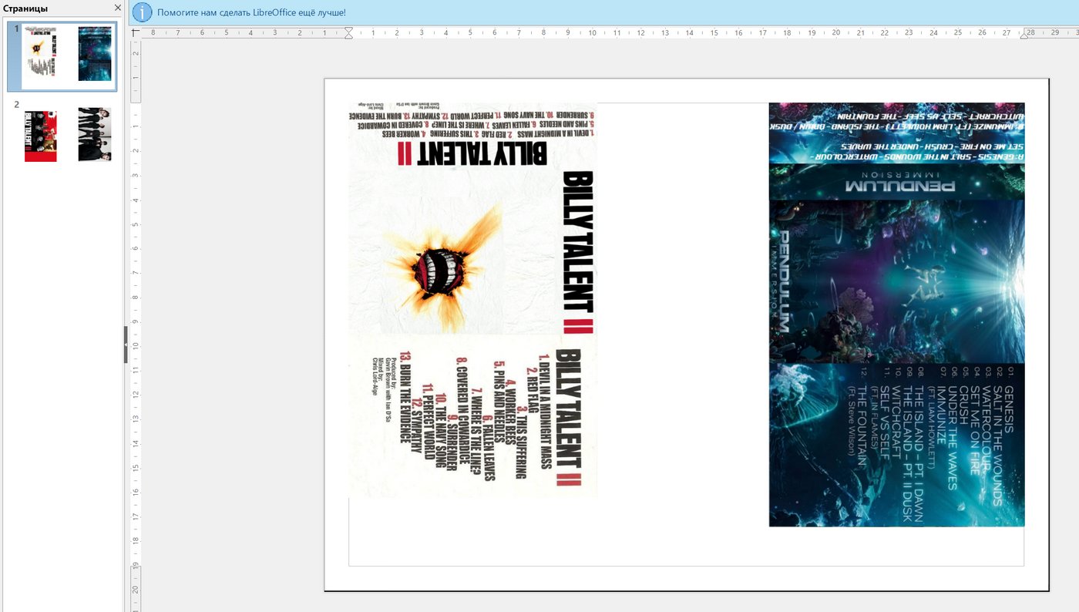Collapse the pages panel using the divider handle

click(x=126, y=344)
